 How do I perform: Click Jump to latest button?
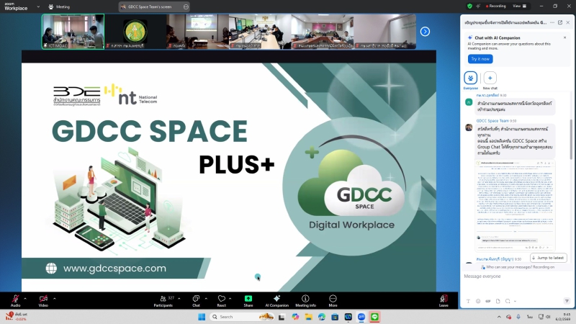click(x=549, y=258)
